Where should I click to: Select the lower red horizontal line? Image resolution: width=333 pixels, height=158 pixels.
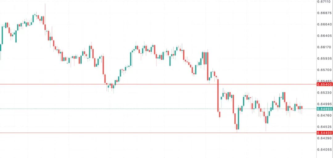154,133
